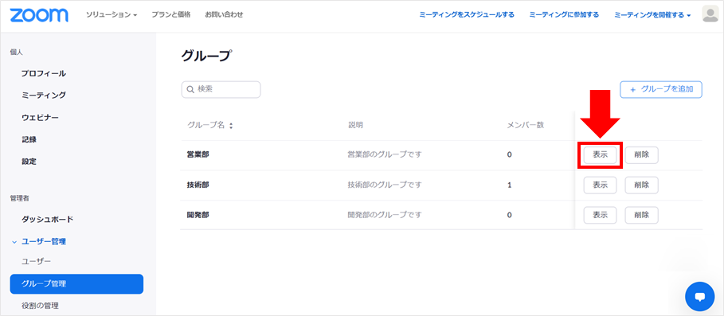Click the メンバー数 column header
The height and width of the screenshot is (316, 724).
(526, 126)
